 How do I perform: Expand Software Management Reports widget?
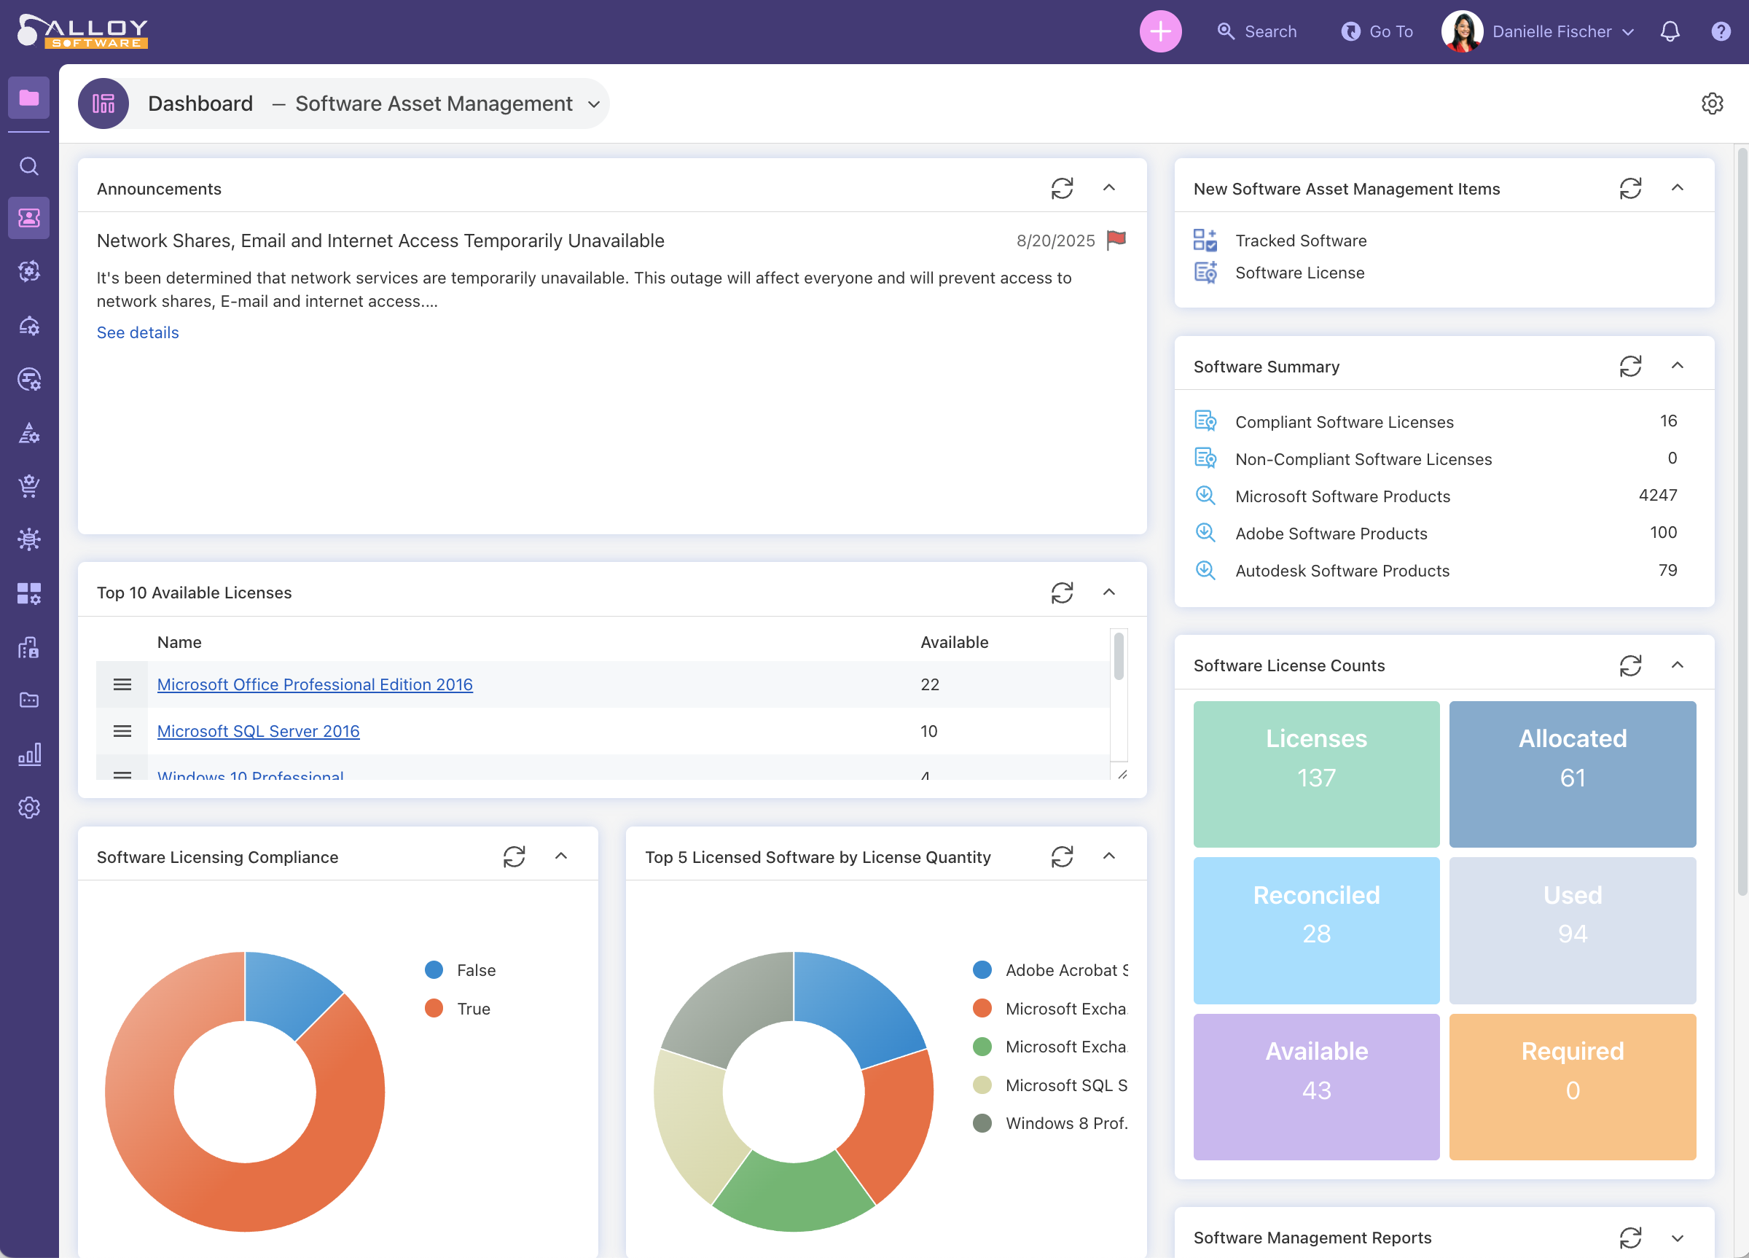coord(1677,1238)
